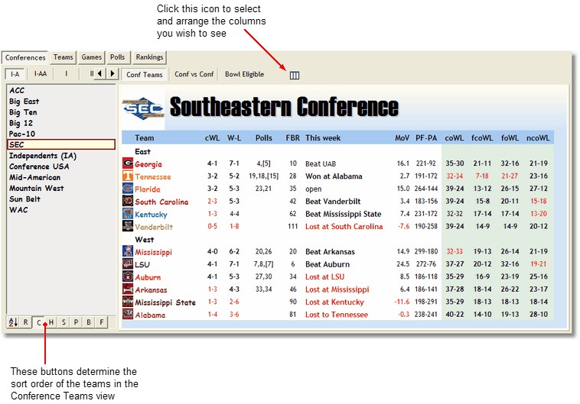Image resolution: width=580 pixels, height=404 pixels.
Task: Click the Mississippi team logo
Action: 128,251
